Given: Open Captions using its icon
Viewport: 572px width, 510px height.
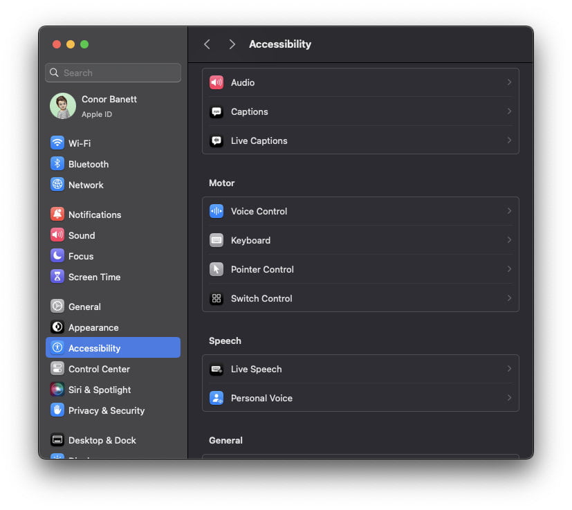Looking at the screenshot, I should tap(216, 111).
